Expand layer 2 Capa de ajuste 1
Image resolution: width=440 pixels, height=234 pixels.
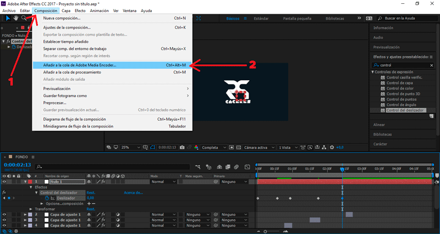point(25,214)
